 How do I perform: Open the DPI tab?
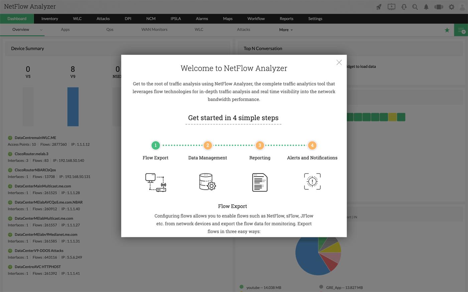click(128, 19)
